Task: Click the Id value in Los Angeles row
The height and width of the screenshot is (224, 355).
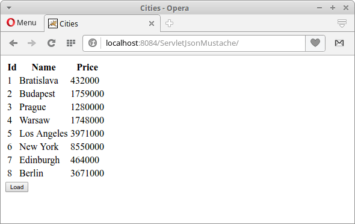Action: (10, 134)
